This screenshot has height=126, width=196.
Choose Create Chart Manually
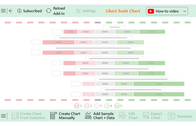65,116
